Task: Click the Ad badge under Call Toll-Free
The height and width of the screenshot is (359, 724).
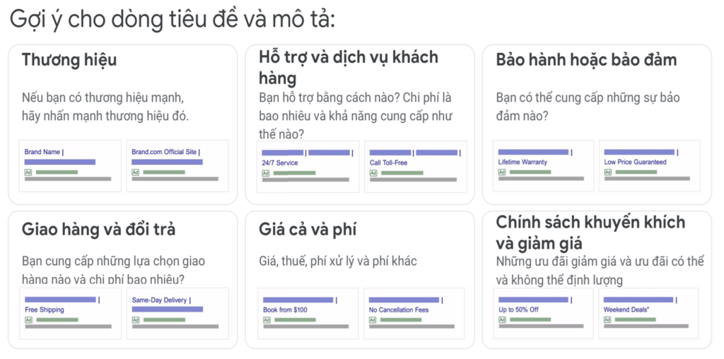Action: pos(373,174)
